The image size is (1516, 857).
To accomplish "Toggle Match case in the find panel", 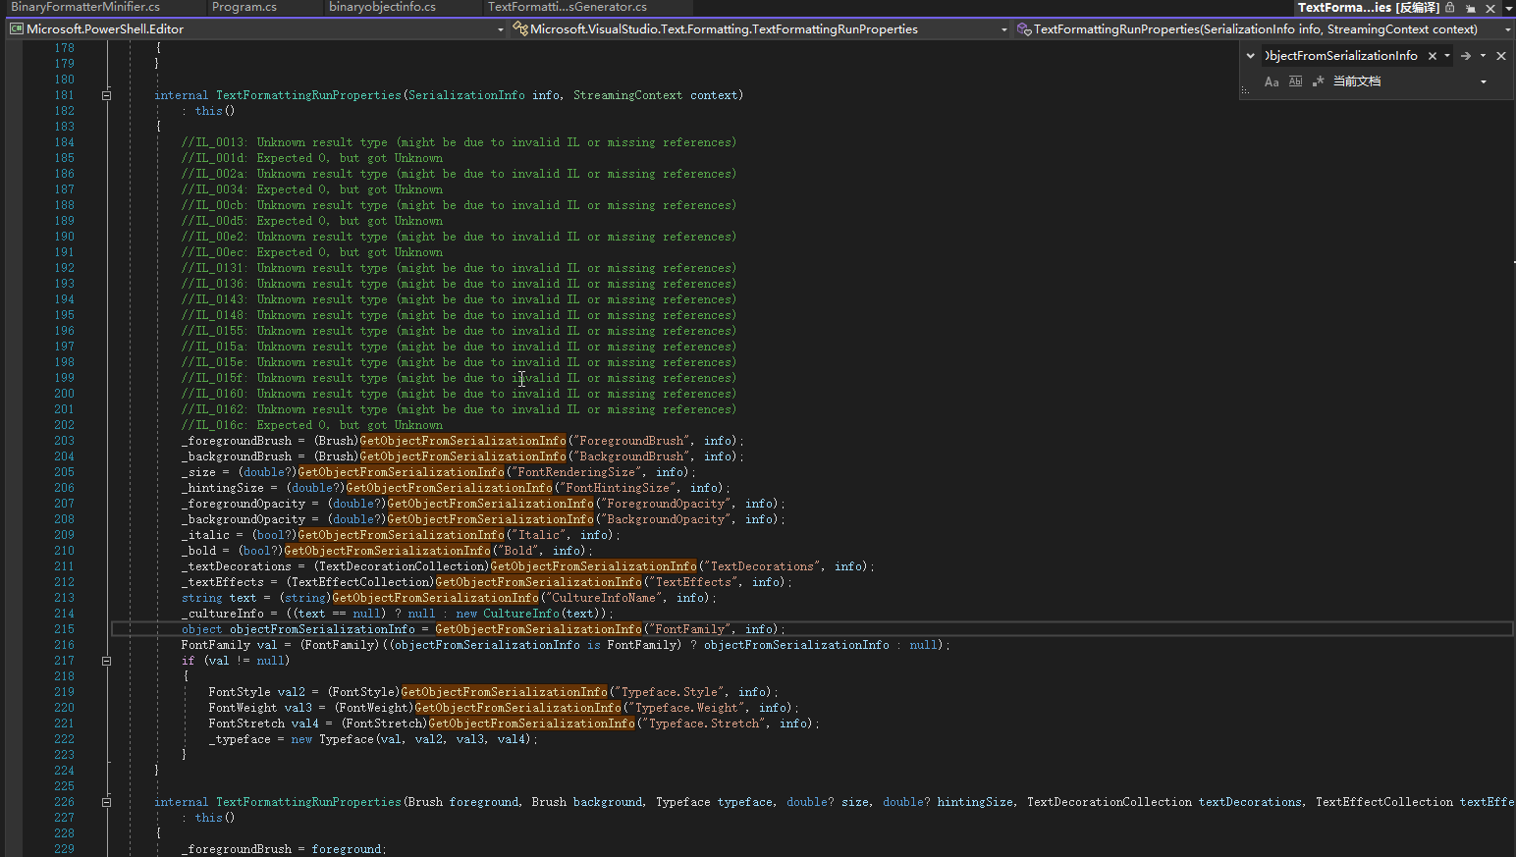I will (x=1272, y=81).
